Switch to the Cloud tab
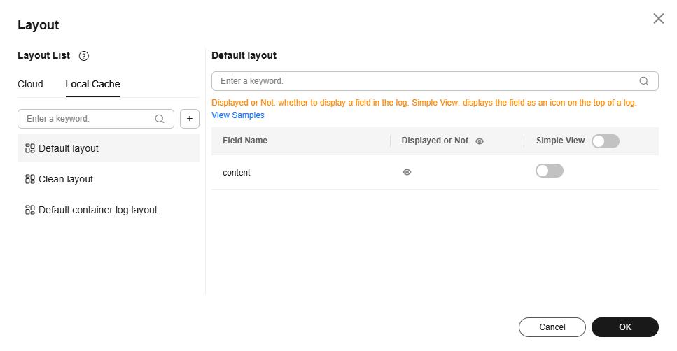Image resolution: width=677 pixels, height=351 pixels. coord(30,84)
